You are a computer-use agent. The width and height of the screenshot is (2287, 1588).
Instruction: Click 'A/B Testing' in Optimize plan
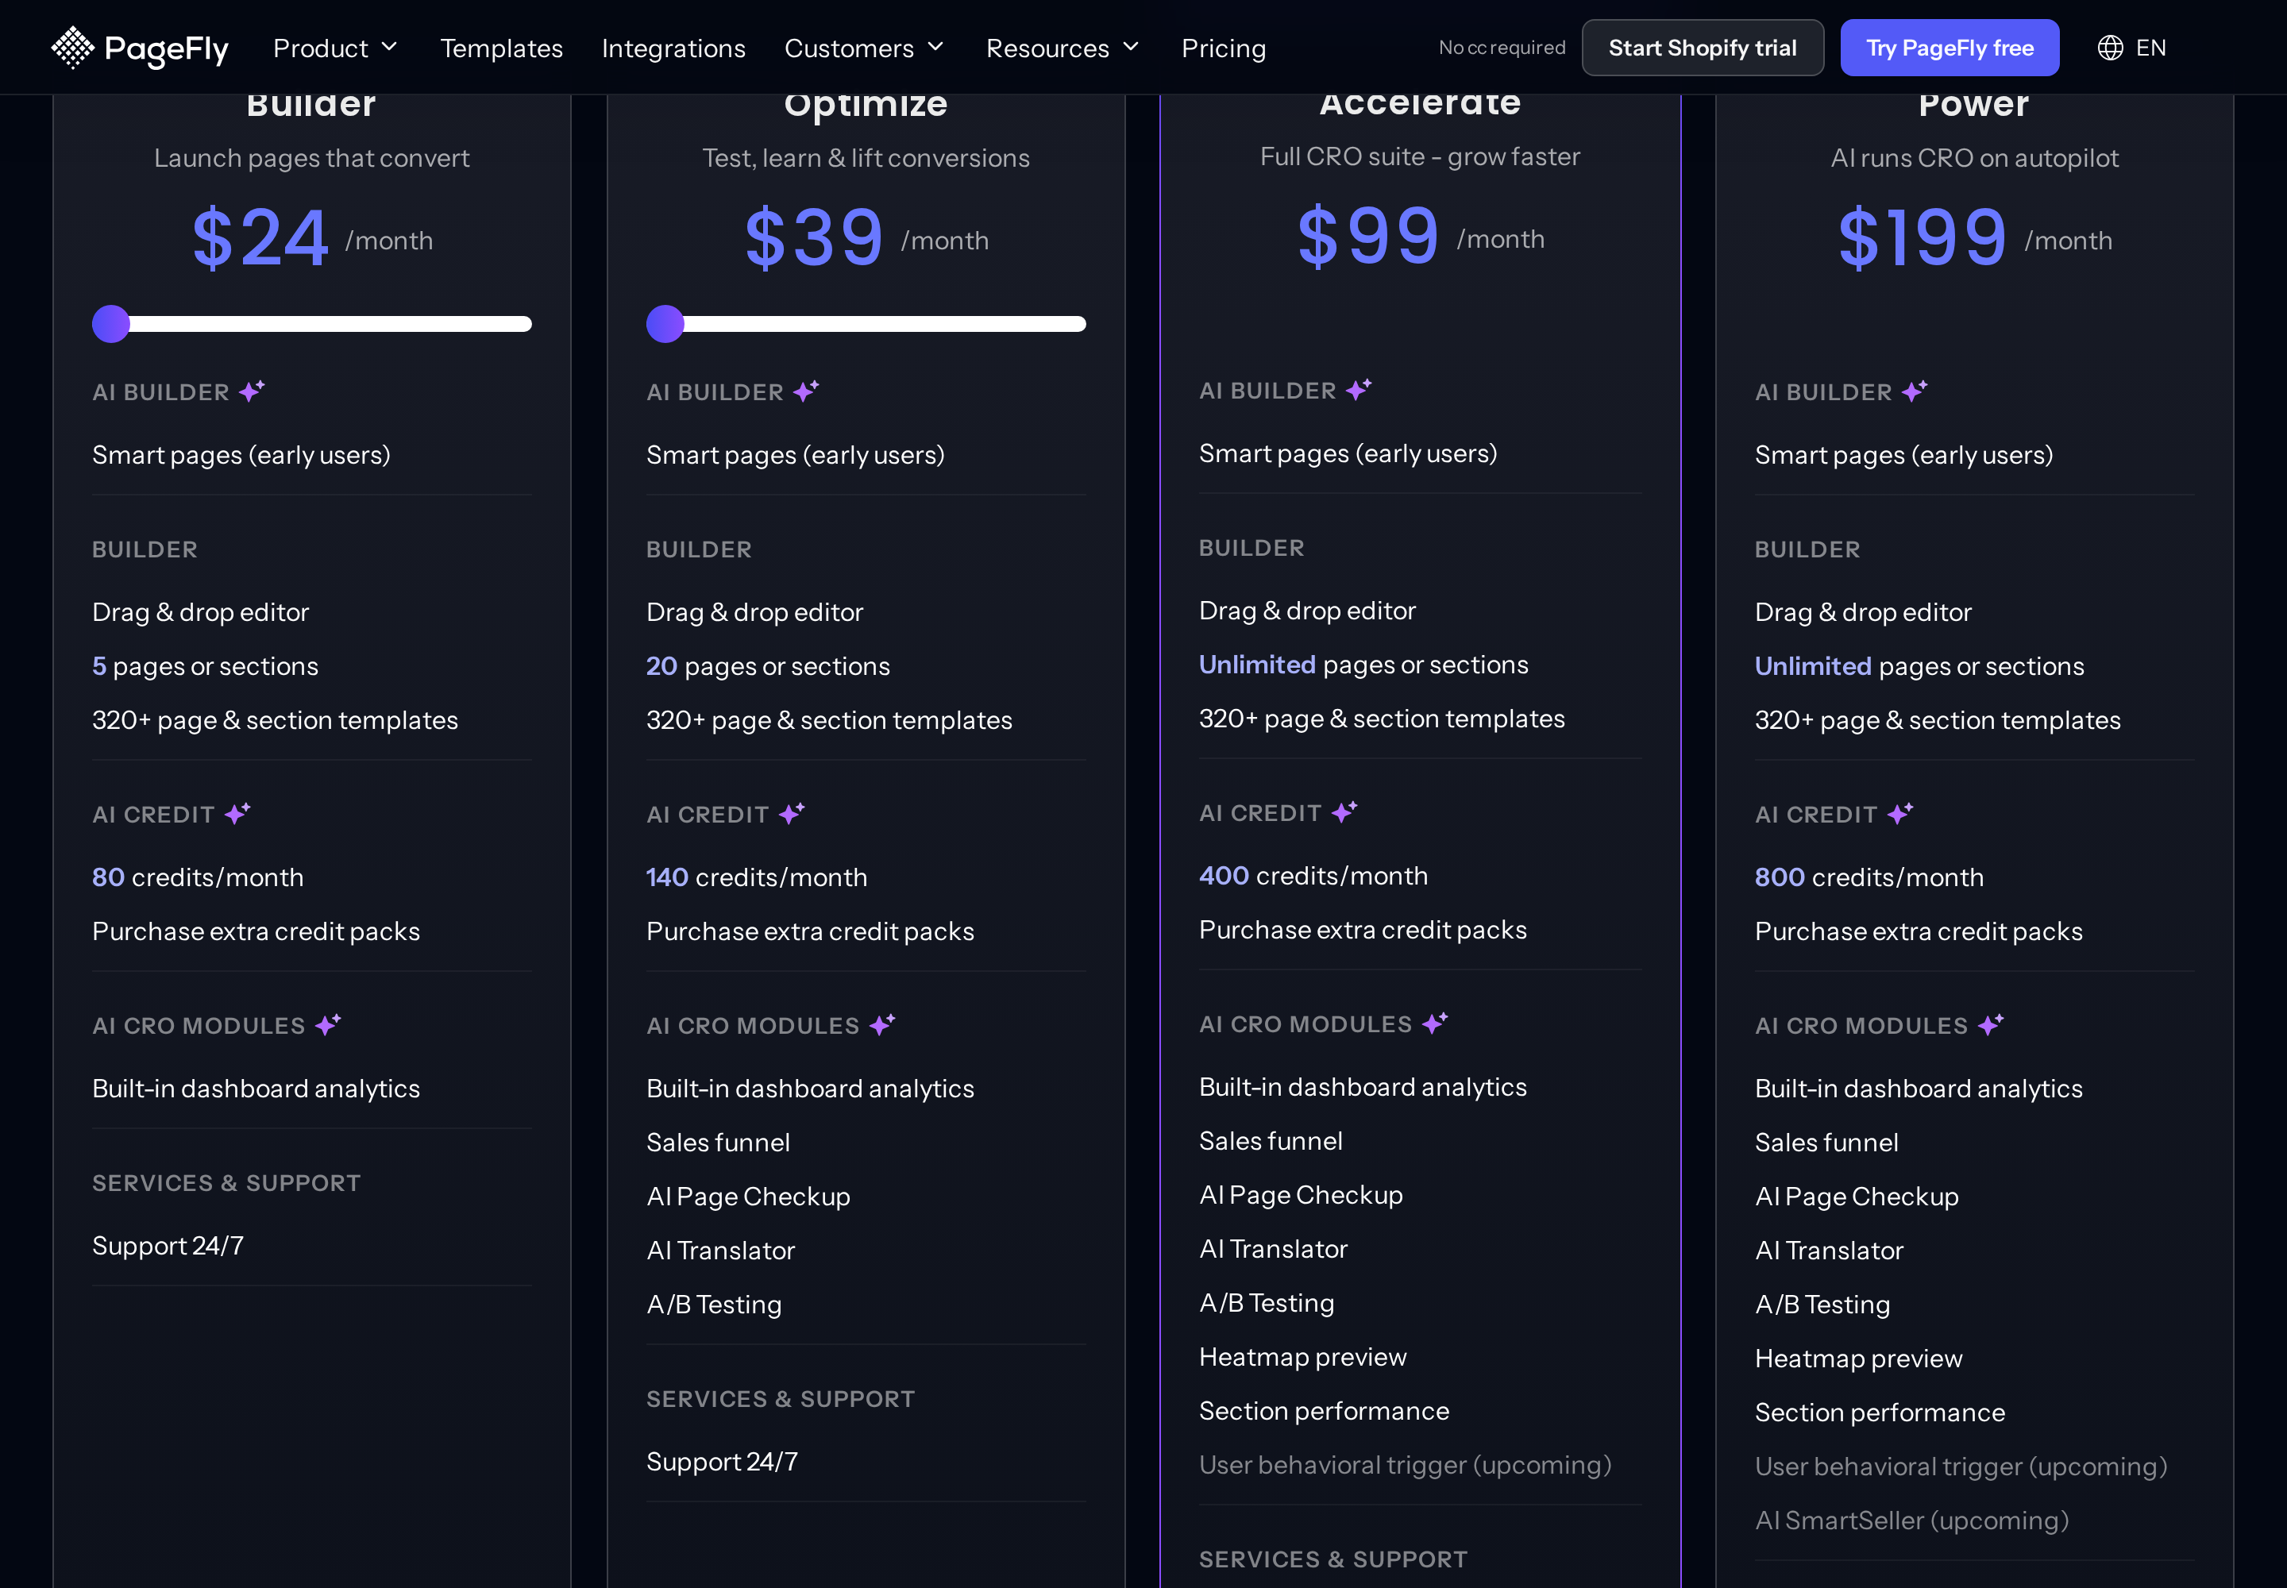[x=715, y=1305]
